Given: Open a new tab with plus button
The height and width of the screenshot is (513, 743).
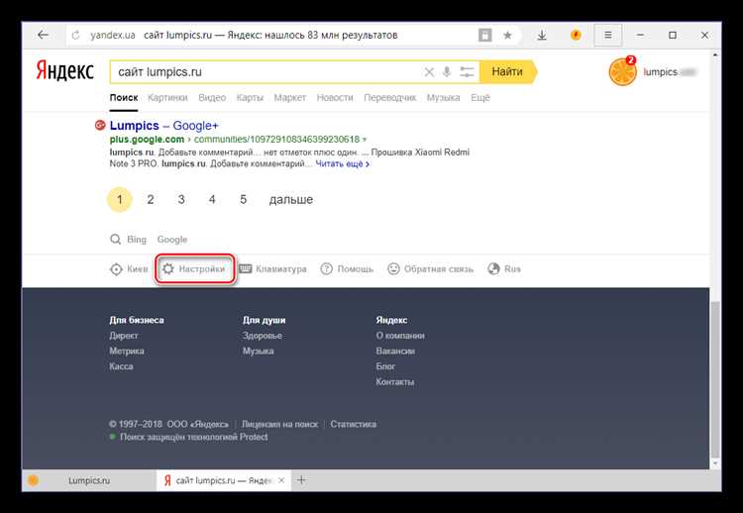Looking at the screenshot, I should [301, 480].
